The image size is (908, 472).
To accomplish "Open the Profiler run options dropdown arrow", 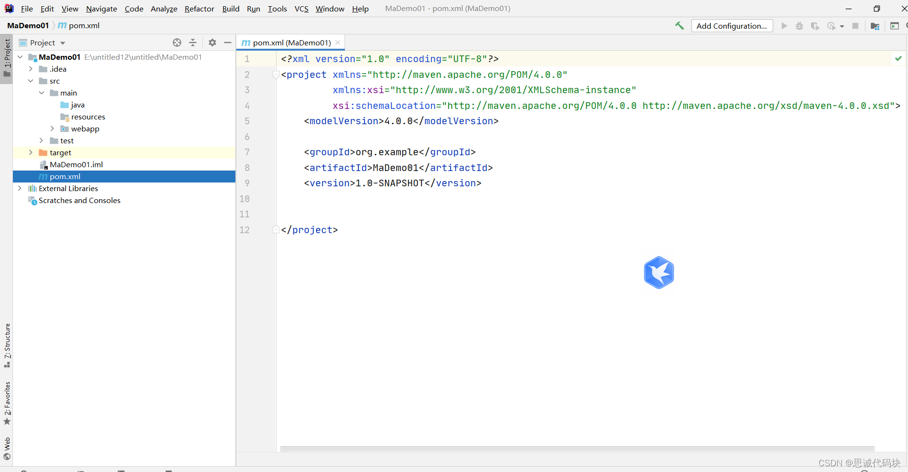I will tap(842, 26).
